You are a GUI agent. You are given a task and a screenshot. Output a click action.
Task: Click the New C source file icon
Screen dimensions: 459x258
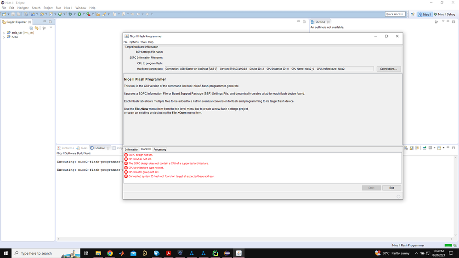[51, 14]
